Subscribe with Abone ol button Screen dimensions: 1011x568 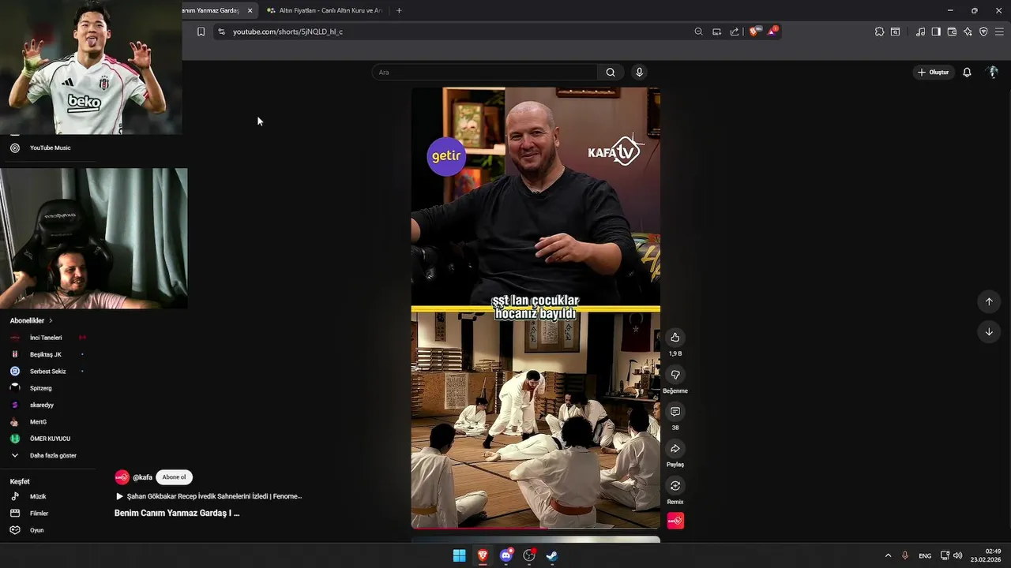click(x=174, y=477)
